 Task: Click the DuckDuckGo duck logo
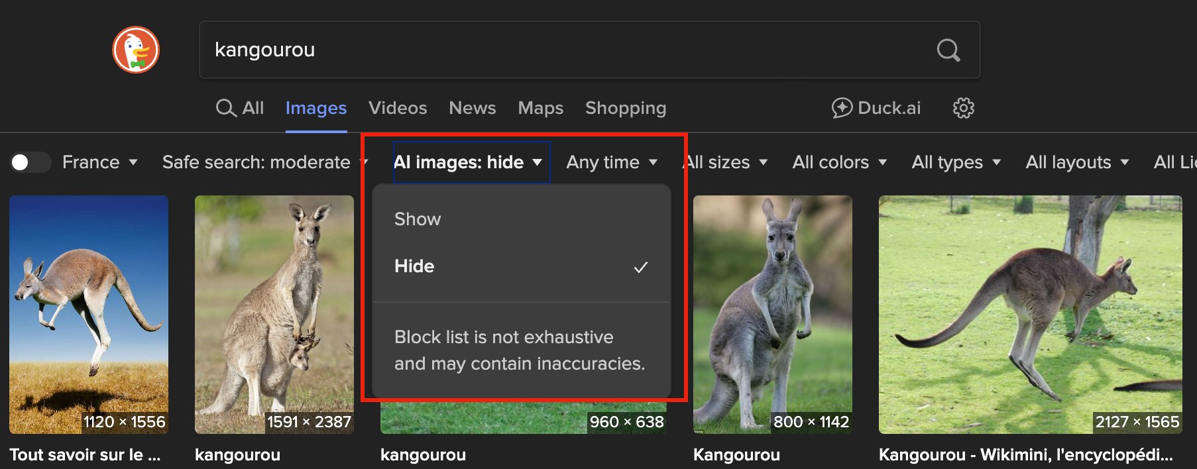tap(136, 50)
